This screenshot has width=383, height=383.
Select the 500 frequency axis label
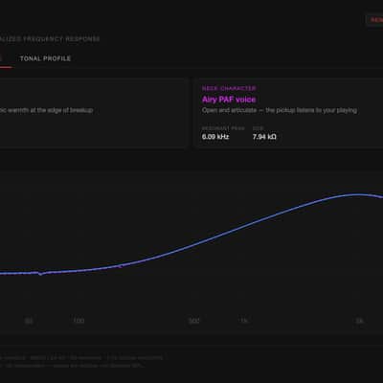pos(194,321)
